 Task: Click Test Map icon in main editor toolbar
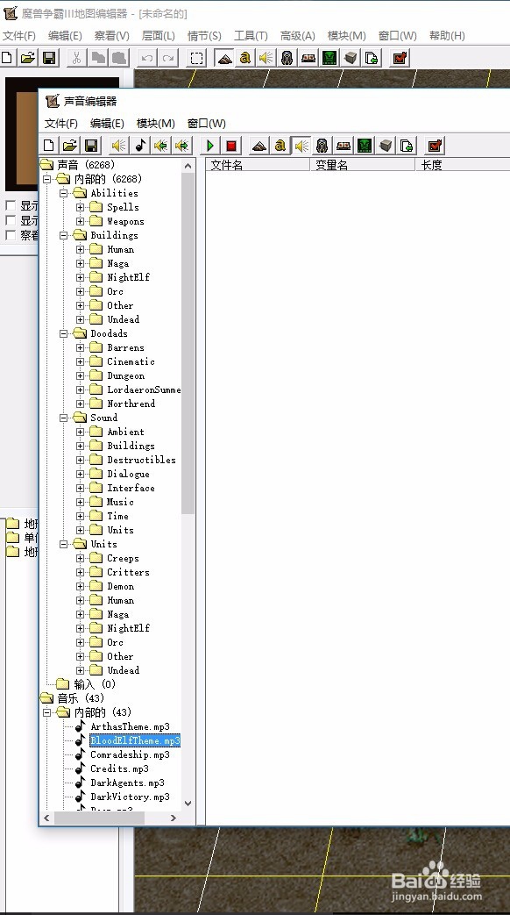[x=400, y=58]
